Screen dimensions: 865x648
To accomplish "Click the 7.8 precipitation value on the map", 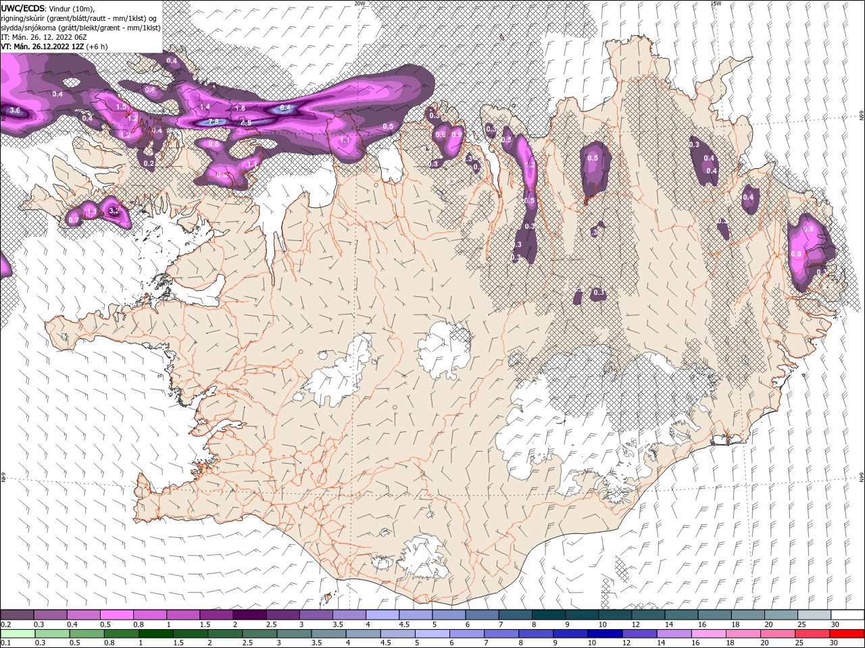I will [x=214, y=122].
